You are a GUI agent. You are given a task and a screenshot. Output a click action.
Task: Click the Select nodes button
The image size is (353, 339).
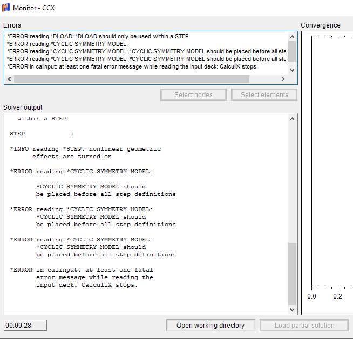193,95
